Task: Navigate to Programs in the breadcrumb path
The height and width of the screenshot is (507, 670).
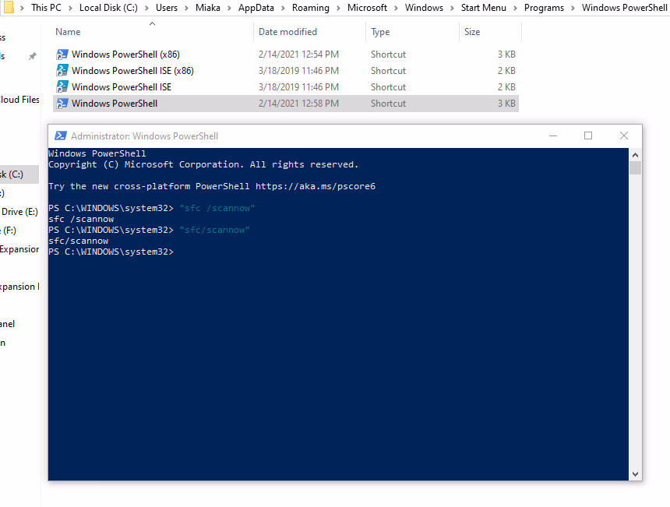Action: point(543,8)
